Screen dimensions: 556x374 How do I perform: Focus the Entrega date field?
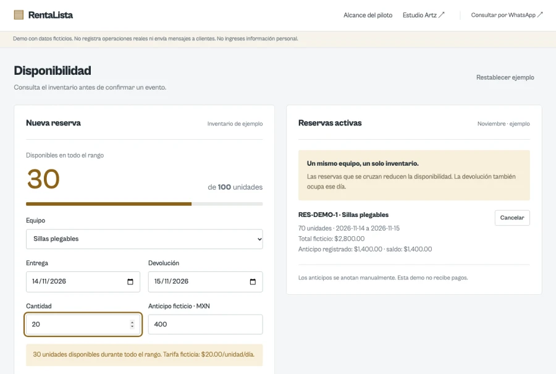[x=83, y=282]
